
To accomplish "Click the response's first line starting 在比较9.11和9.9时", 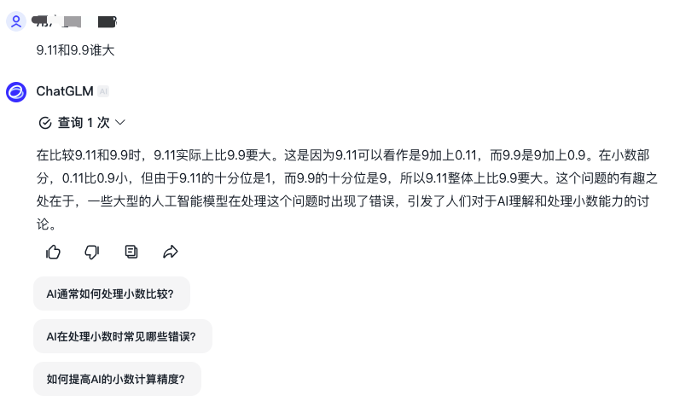I will click(x=341, y=155).
